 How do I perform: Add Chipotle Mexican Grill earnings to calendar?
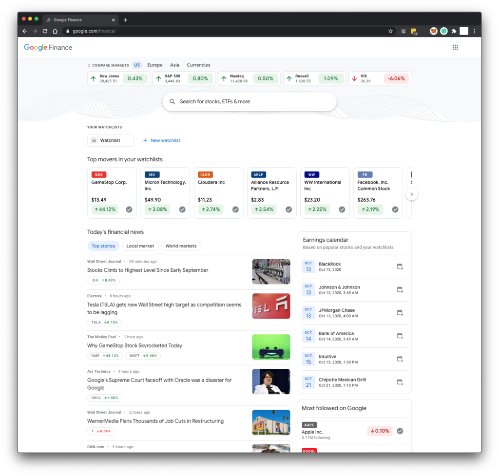400,382
